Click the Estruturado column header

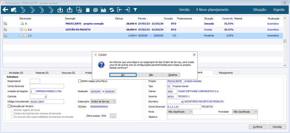pos(25,19)
